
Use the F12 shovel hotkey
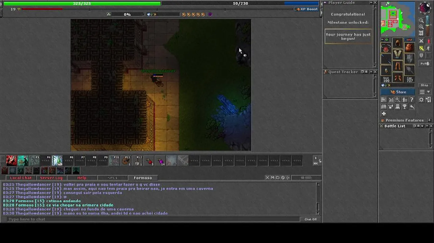pyautogui.click(x=138, y=161)
